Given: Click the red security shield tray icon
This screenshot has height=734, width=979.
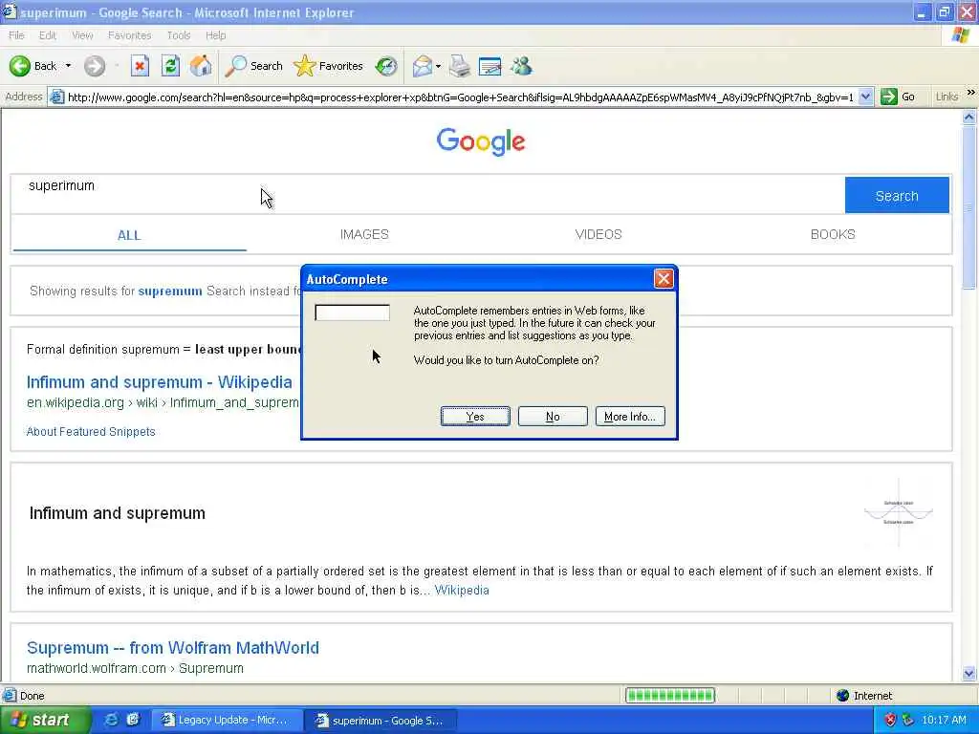Looking at the screenshot, I should pos(890,720).
